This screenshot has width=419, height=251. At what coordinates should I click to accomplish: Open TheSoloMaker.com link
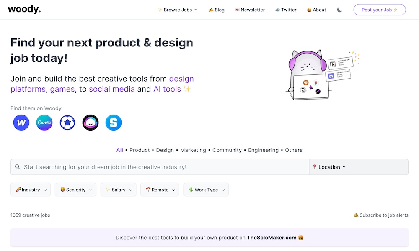click(272, 238)
